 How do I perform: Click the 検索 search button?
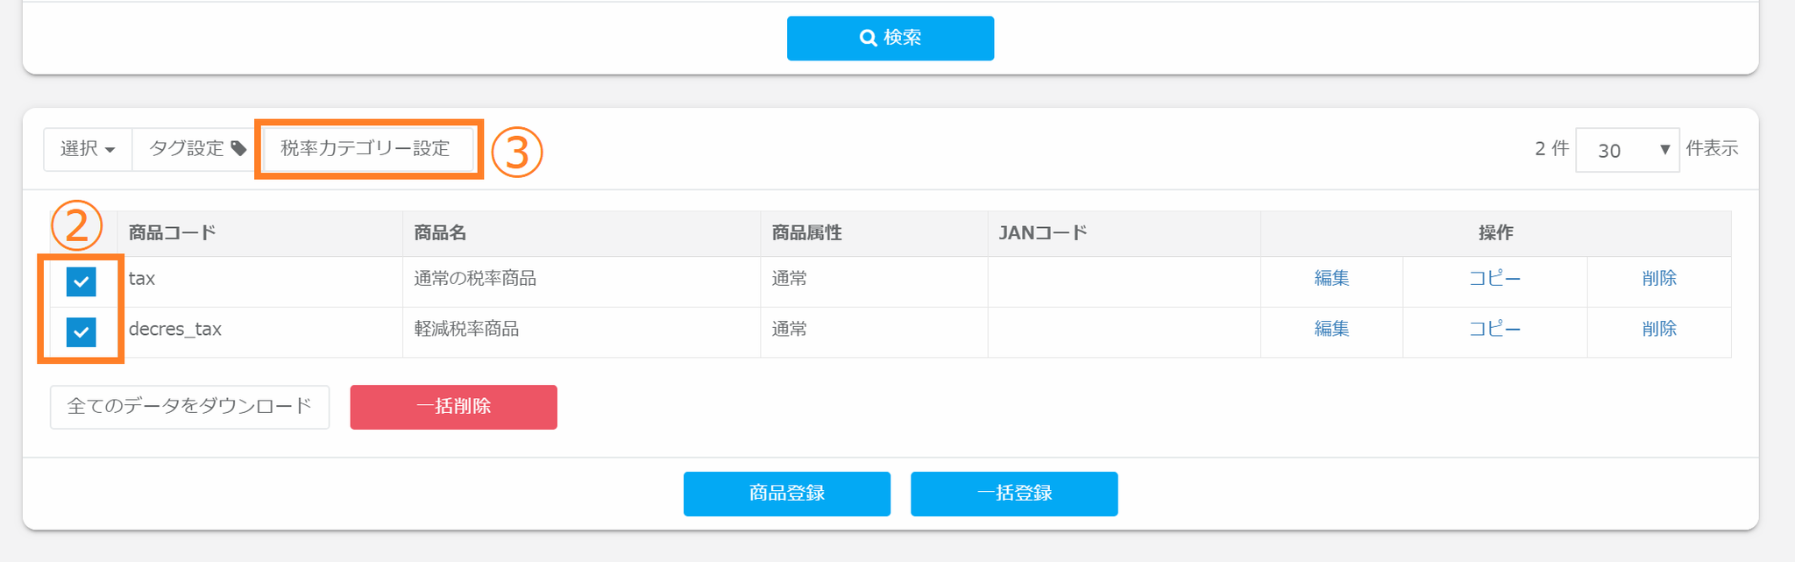(x=890, y=38)
